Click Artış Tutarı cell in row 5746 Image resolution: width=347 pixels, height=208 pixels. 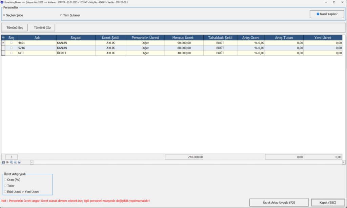284,48
